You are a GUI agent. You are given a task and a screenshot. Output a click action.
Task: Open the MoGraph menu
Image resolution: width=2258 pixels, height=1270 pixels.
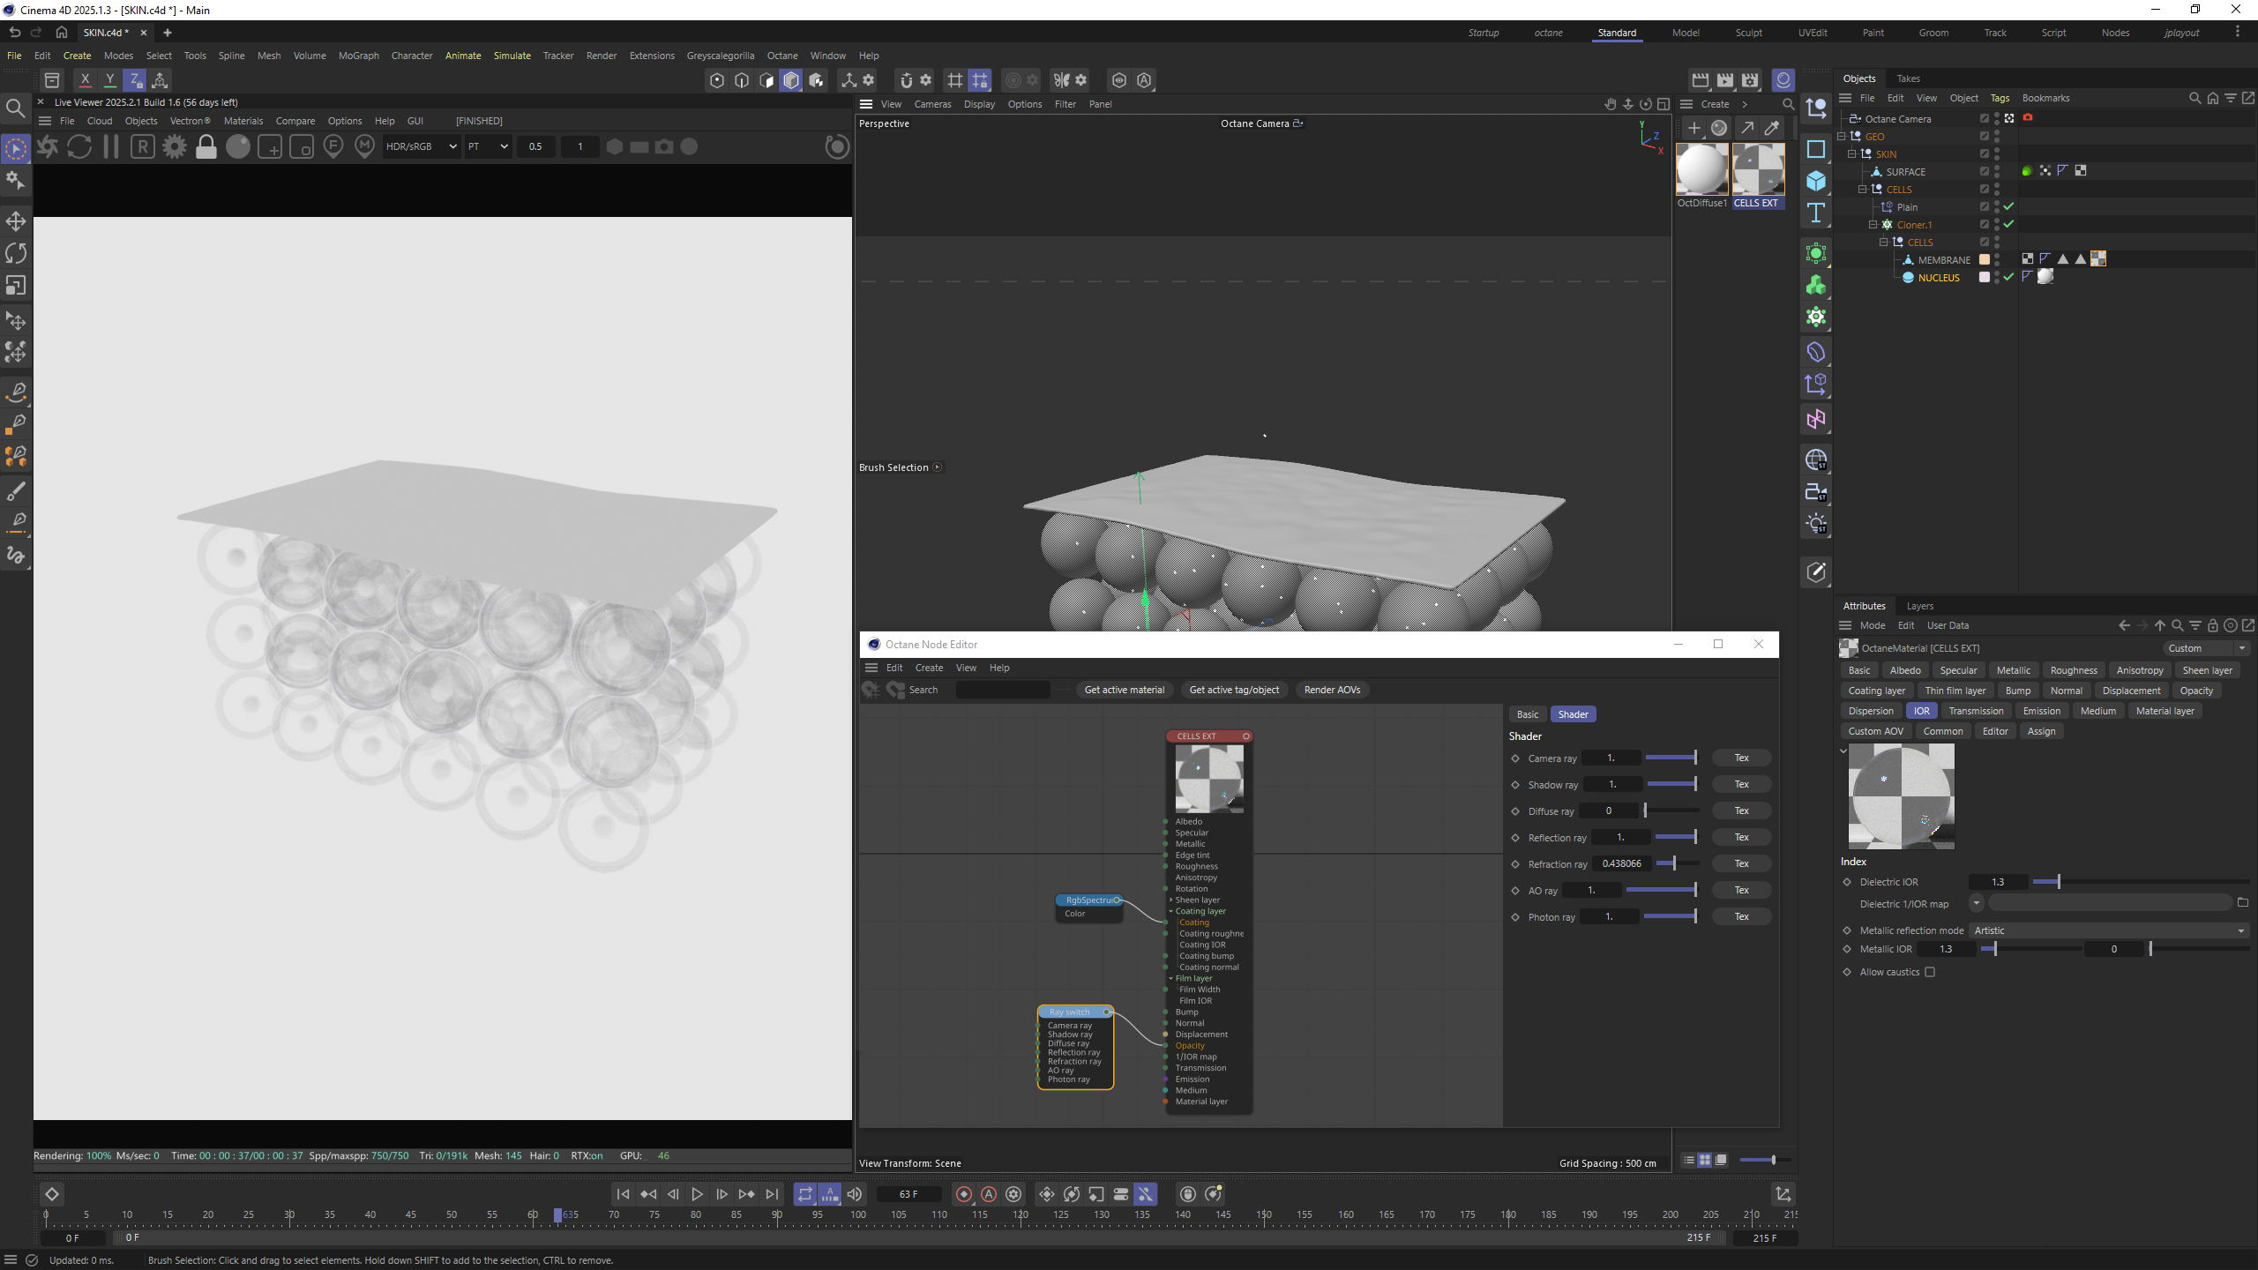click(358, 56)
